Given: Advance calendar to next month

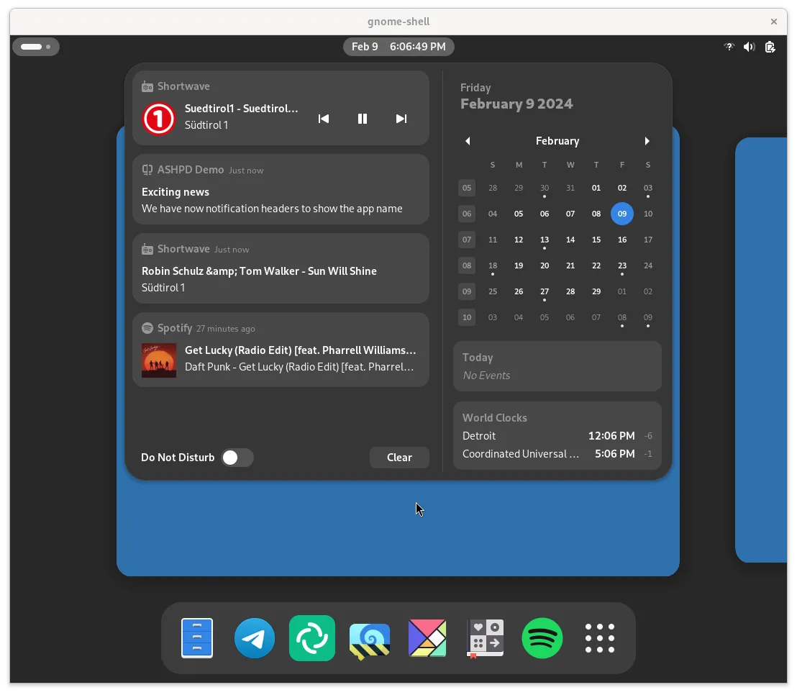Looking at the screenshot, I should pos(647,141).
